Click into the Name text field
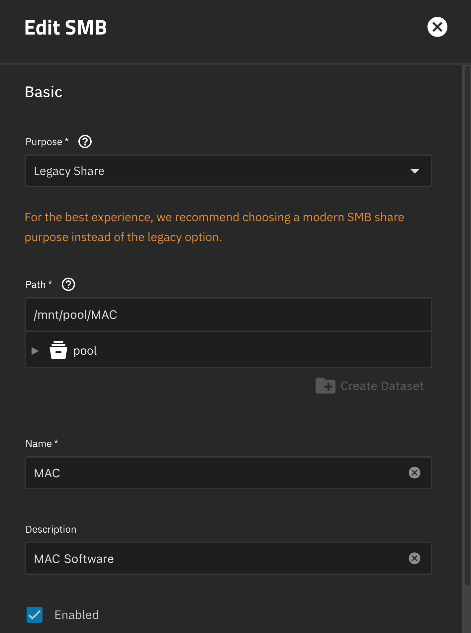This screenshot has width=471, height=633. click(x=216, y=473)
